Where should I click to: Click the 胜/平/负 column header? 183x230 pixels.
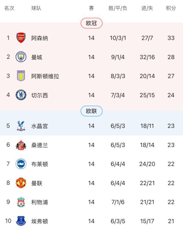point(118,8)
